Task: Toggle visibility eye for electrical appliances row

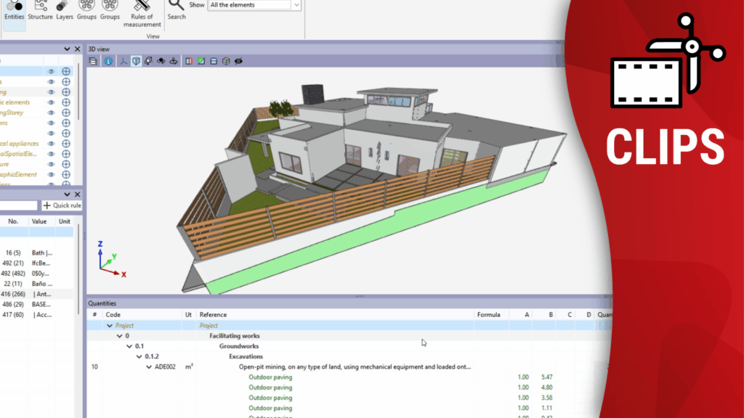Action: click(x=51, y=143)
